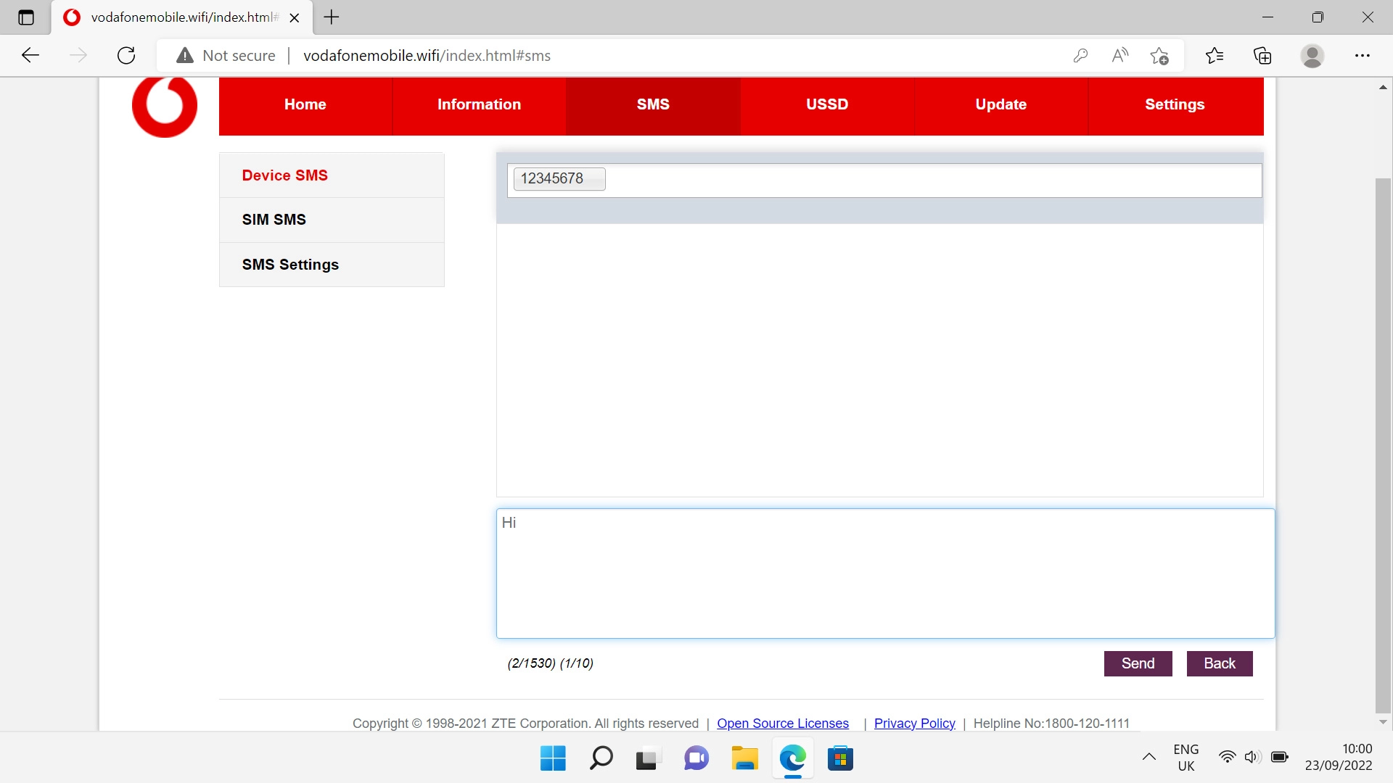
Task: Open the USSD tab
Action: tap(827, 105)
